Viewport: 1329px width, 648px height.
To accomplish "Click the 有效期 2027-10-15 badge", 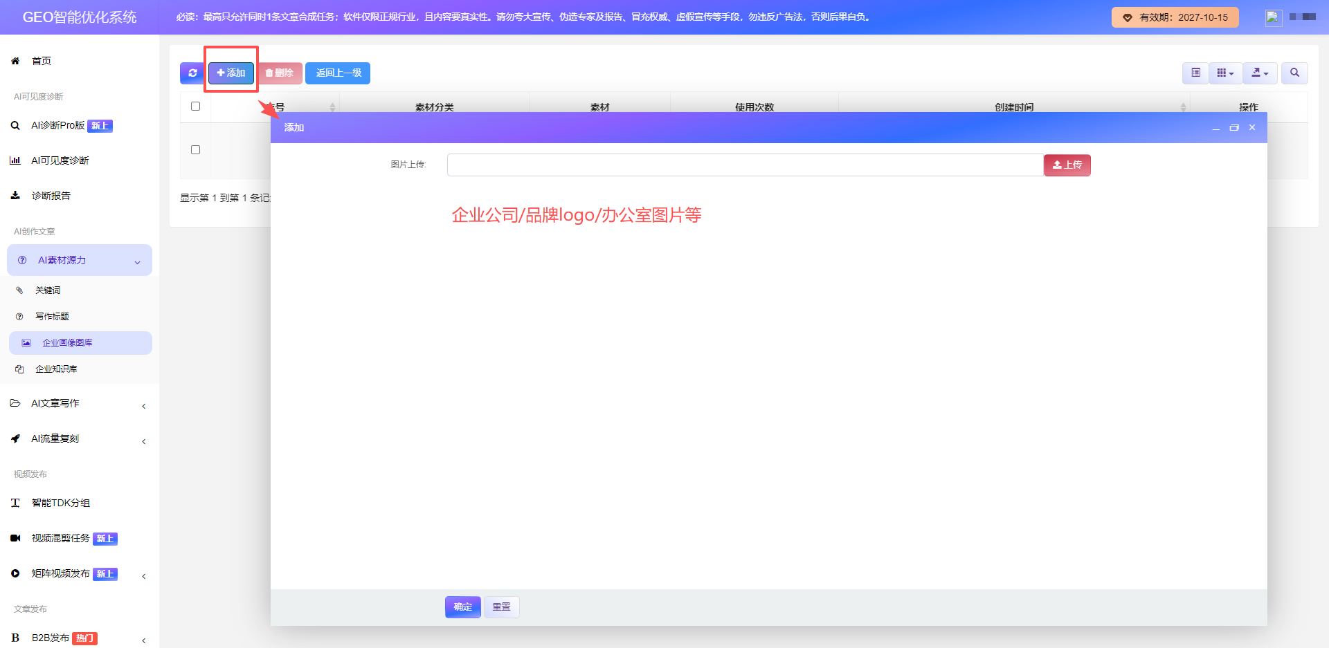I will 1175,17.
